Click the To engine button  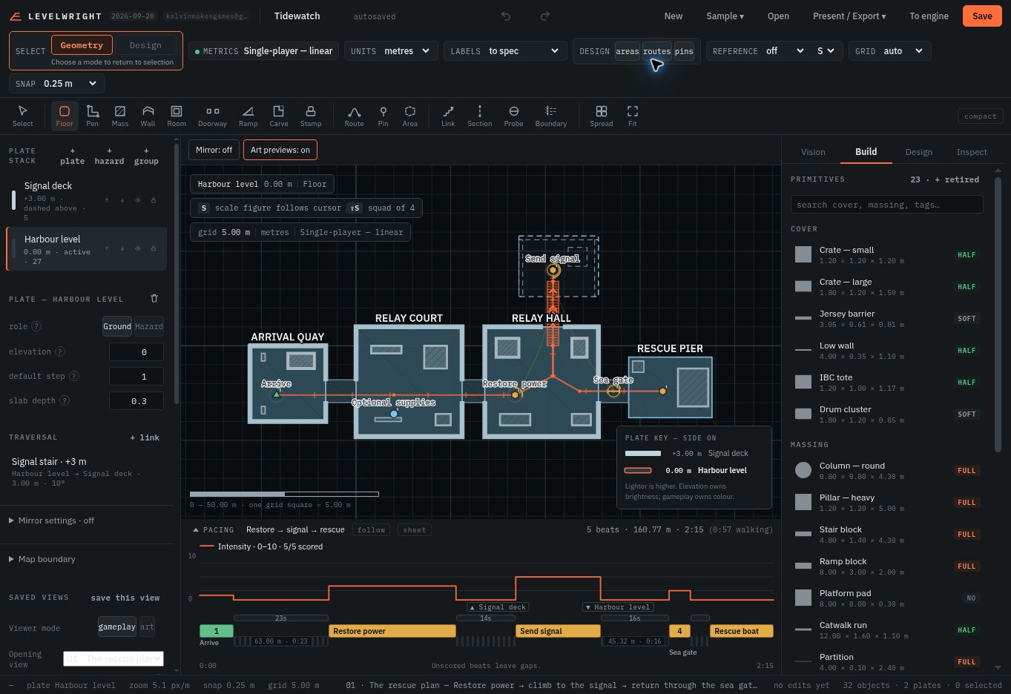[929, 16]
